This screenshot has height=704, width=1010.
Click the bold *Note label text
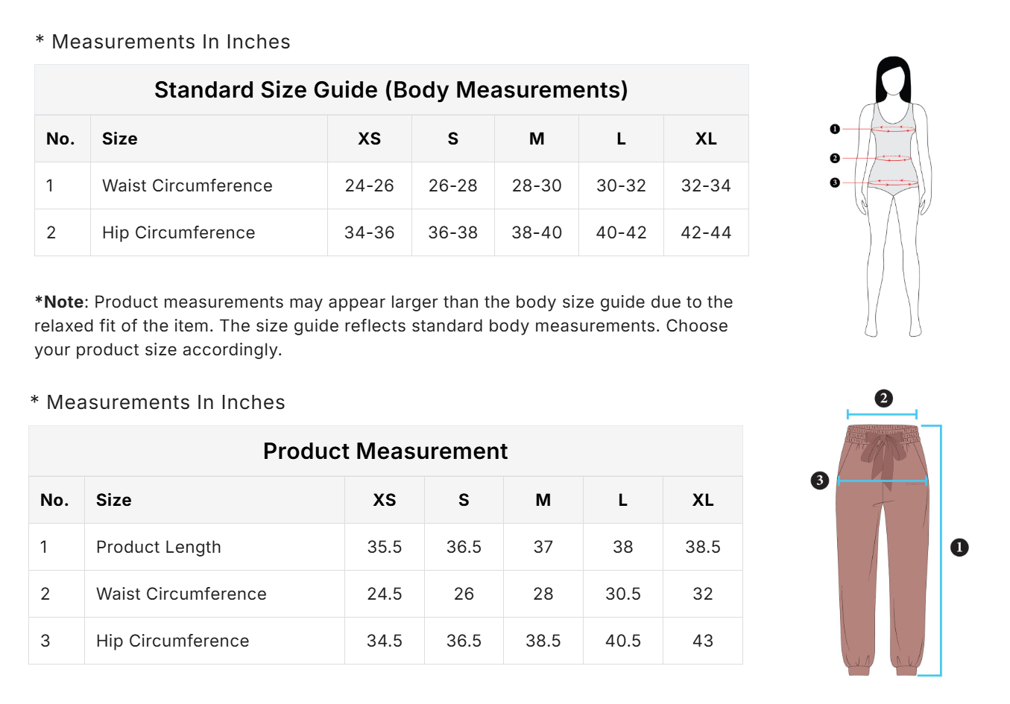click(x=60, y=302)
